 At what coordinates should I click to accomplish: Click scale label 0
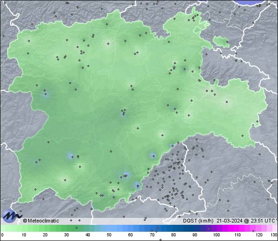point(2,235)
